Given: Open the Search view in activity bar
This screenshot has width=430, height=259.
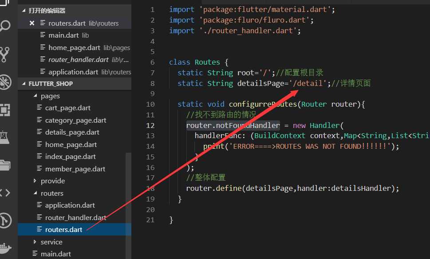Looking at the screenshot, I should (5, 26).
